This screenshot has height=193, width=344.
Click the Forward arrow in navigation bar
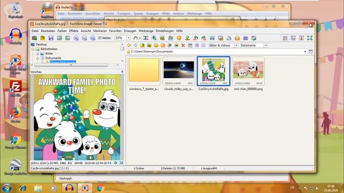click(x=135, y=45)
